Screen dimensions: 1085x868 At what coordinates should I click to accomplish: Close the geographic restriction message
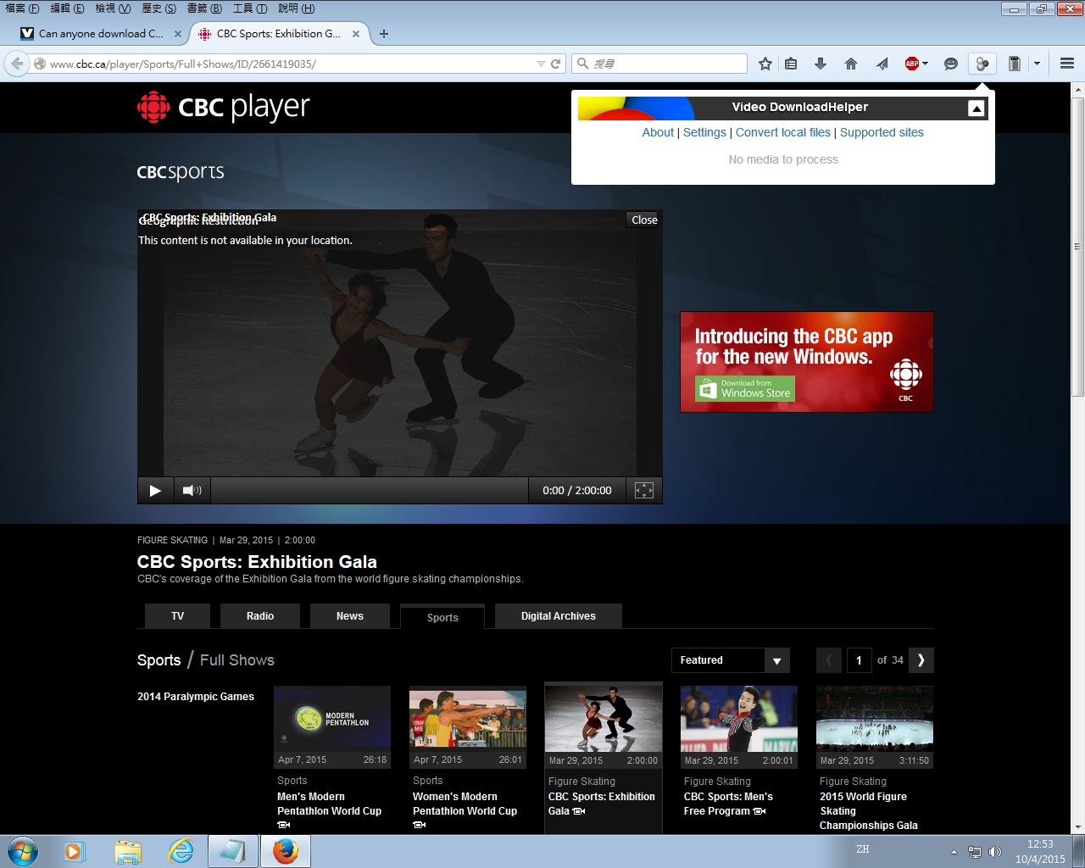pyautogui.click(x=644, y=220)
